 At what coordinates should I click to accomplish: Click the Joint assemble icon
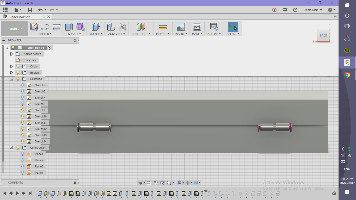coord(122,27)
